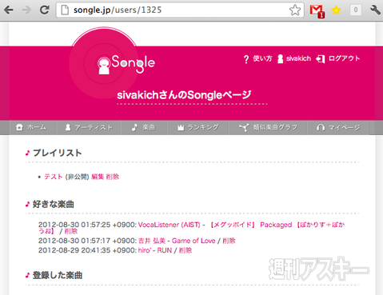The image size is (383, 295).
Task: Go back with the browser back arrow
Action: point(9,10)
